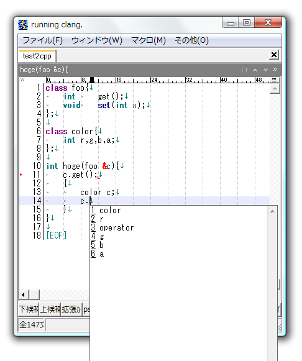The image size is (302, 361).
Task: Open the マクロ(M) menu
Action: (149, 40)
